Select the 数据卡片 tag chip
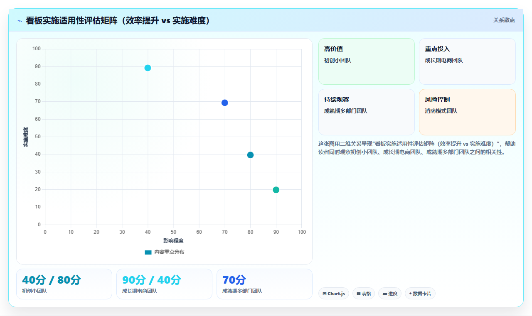 [x=420, y=294]
